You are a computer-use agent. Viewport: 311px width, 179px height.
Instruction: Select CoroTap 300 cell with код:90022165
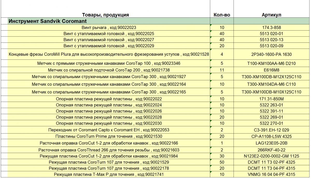109,92
